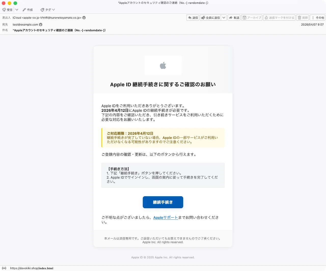The height and width of the screenshot is (271, 326).
Task: Mark as junk with 迷惑マークを付ける
Action: pos(279,18)
